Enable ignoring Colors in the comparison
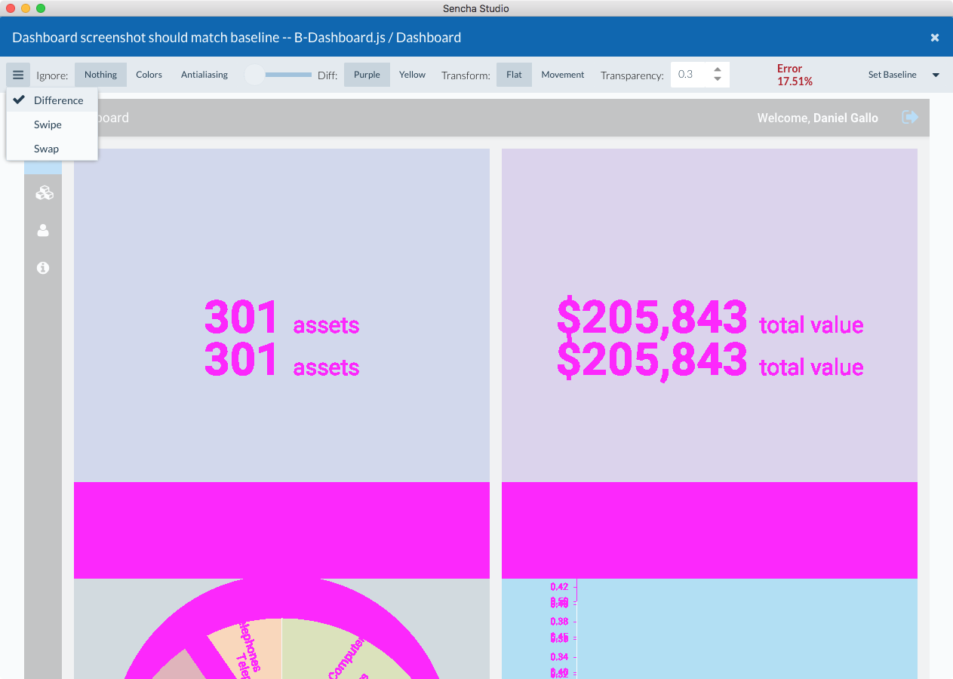 (x=149, y=74)
